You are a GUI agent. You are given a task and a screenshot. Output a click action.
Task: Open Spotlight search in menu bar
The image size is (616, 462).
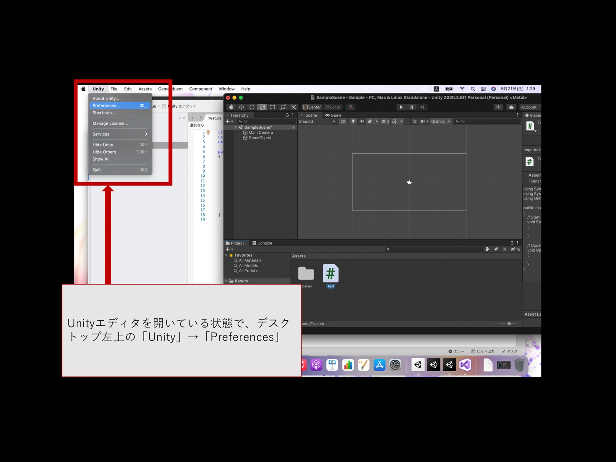tap(473, 89)
